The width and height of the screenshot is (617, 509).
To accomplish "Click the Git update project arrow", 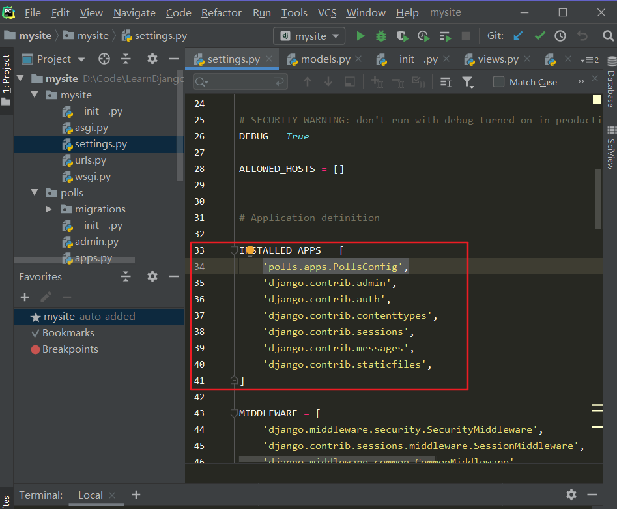I will [519, 36].
